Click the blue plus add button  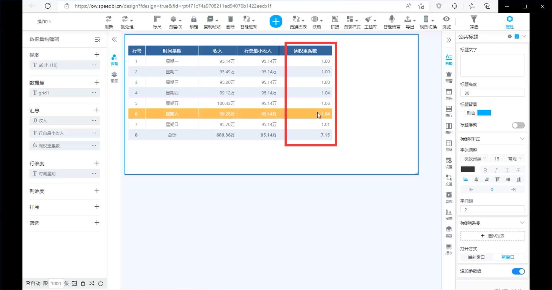tap(276, 21)
